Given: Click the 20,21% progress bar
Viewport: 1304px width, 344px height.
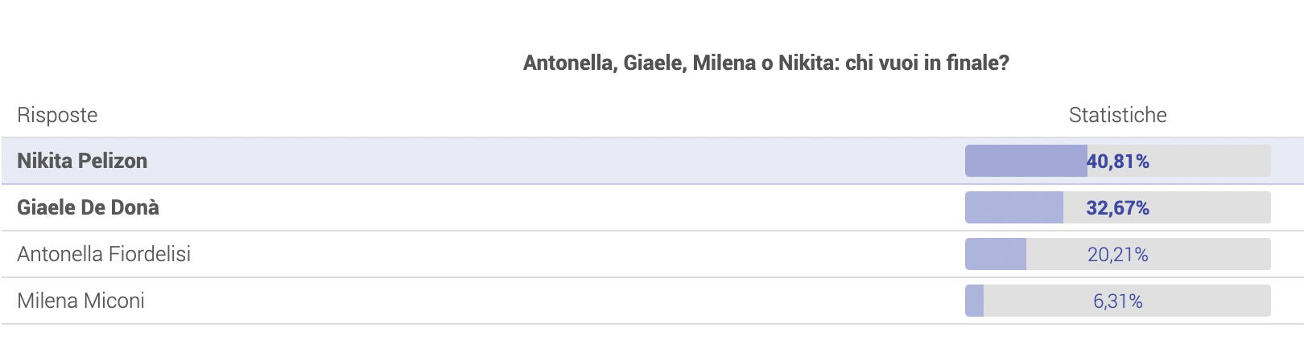Looking at the screenshot, I should coord(1118,254).
